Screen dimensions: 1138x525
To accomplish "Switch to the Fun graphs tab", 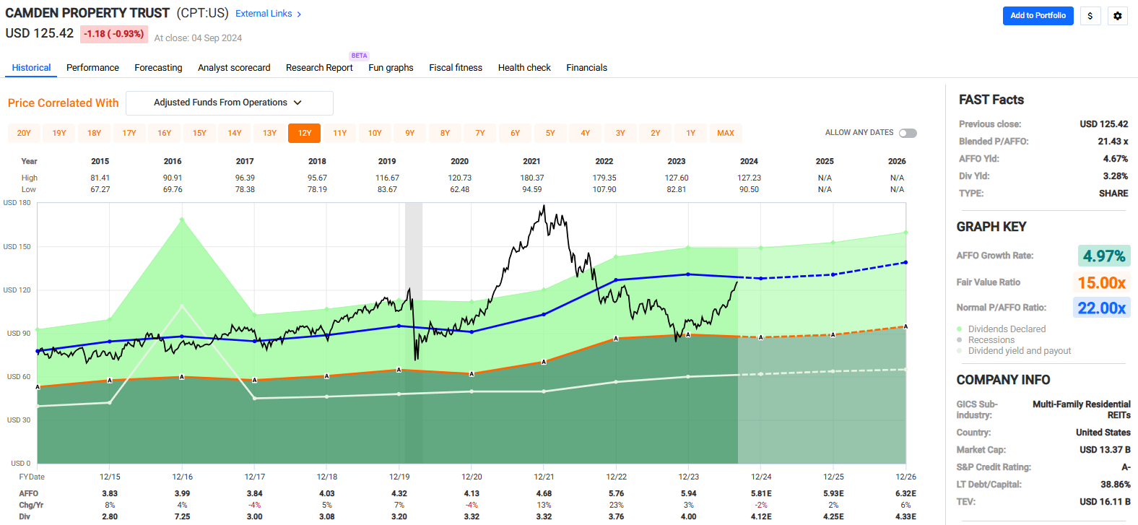I will point(391,68).
